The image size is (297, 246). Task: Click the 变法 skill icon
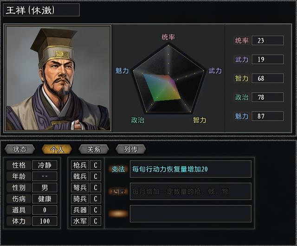[118, 169]
